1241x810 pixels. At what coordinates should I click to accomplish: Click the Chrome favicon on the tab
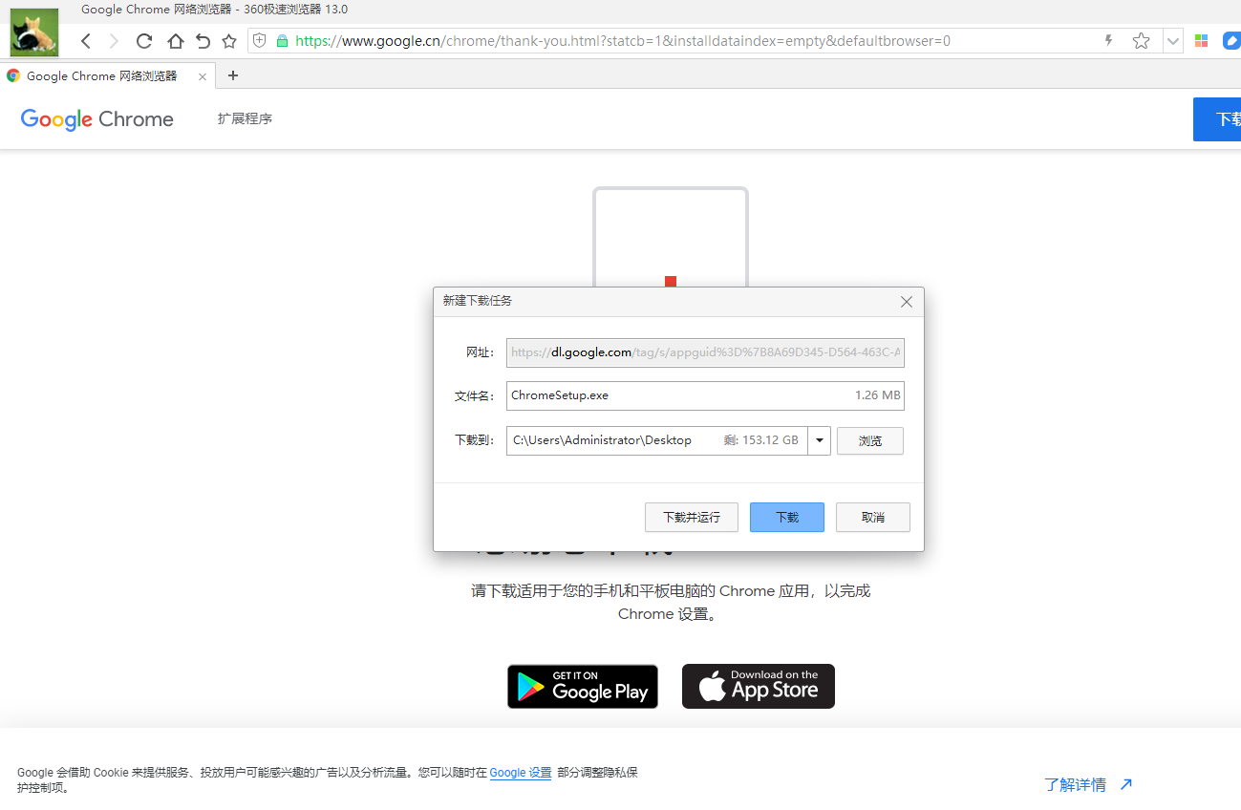tap(13, 75)
